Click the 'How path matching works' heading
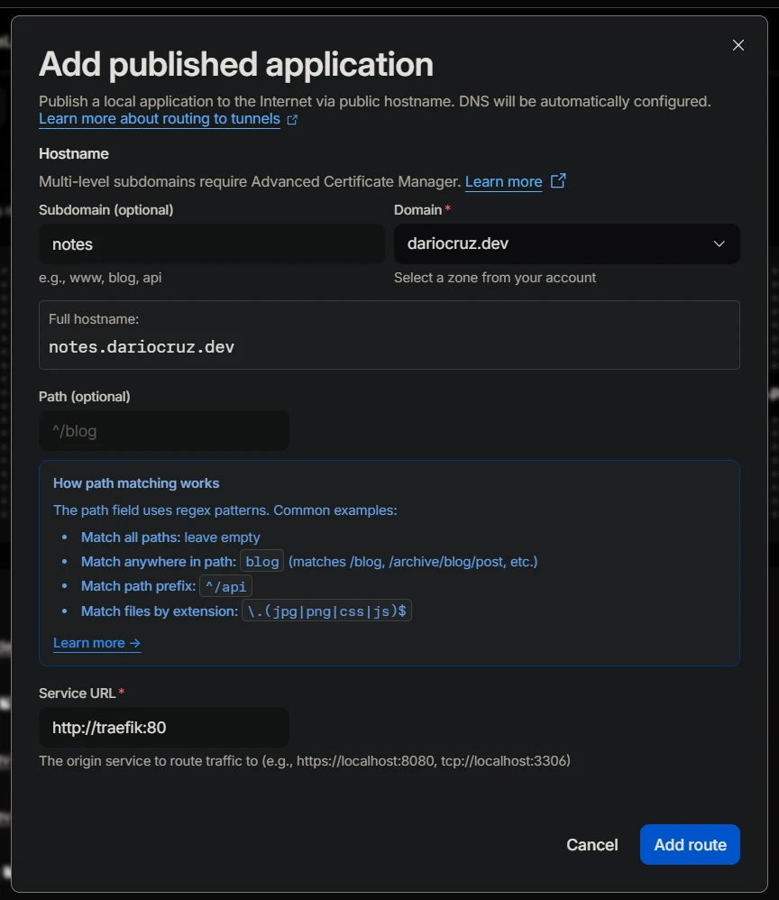779x900 pixels. (136, 483)
